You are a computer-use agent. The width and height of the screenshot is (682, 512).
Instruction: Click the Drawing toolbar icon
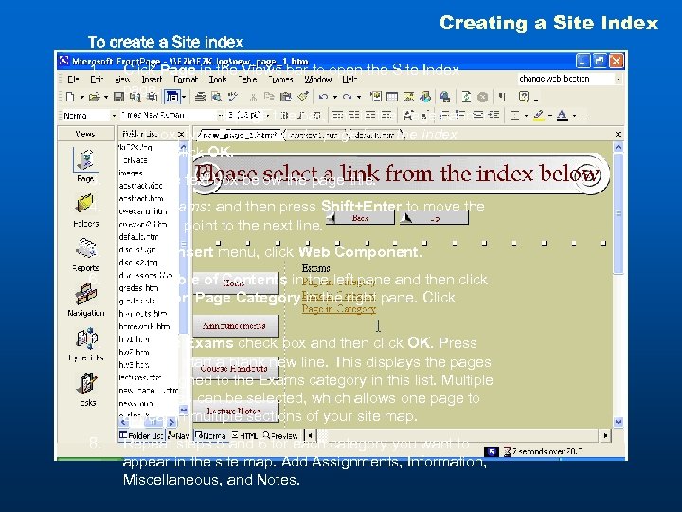[x=425, y=97]
